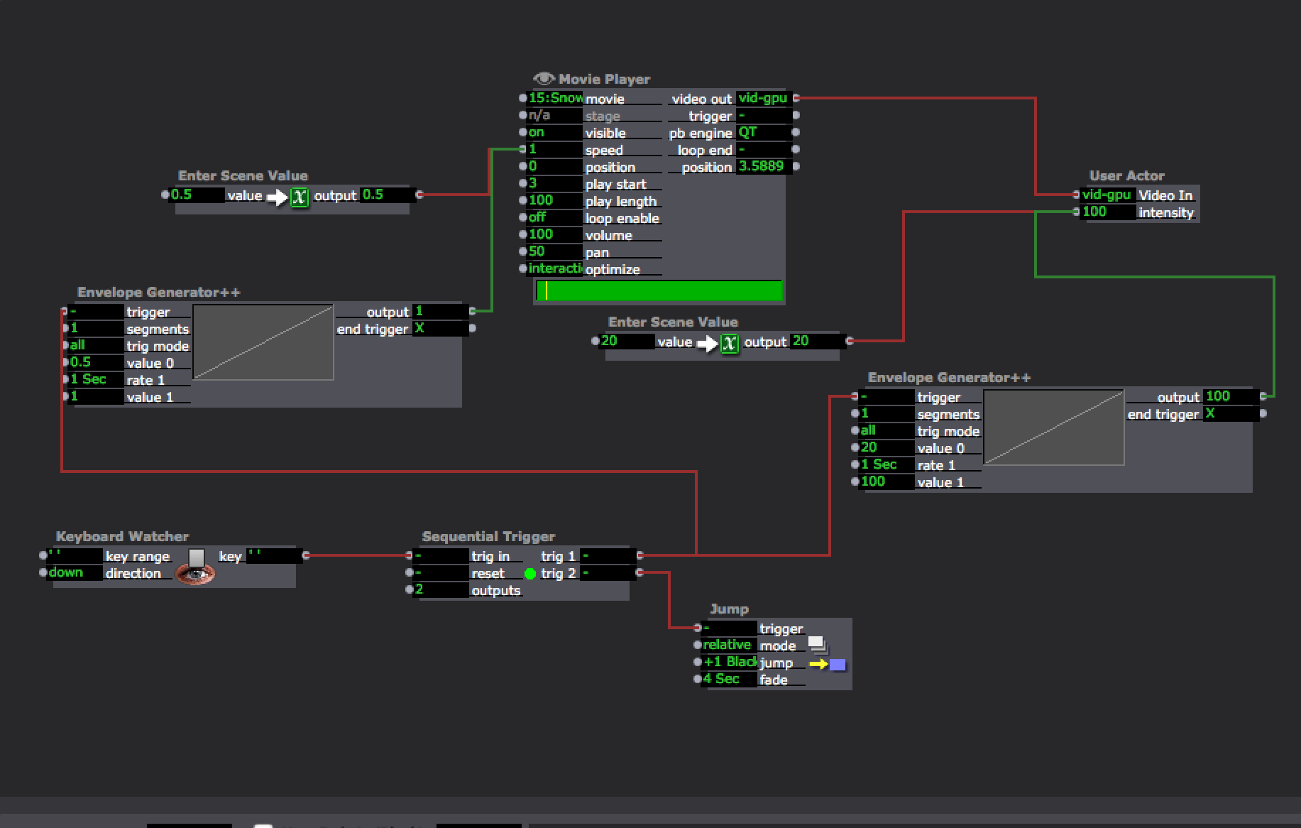Screen dimensions: 1301x828
Task: Click the play start value 3
Action: (554, 183)
